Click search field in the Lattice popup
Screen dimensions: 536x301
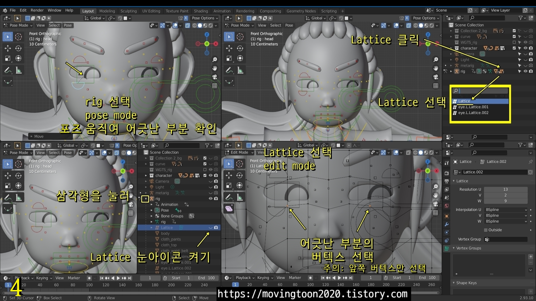[480, 91]
